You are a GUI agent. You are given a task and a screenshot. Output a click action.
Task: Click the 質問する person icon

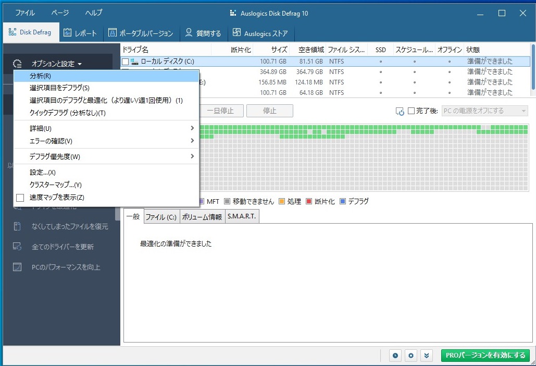189,32
